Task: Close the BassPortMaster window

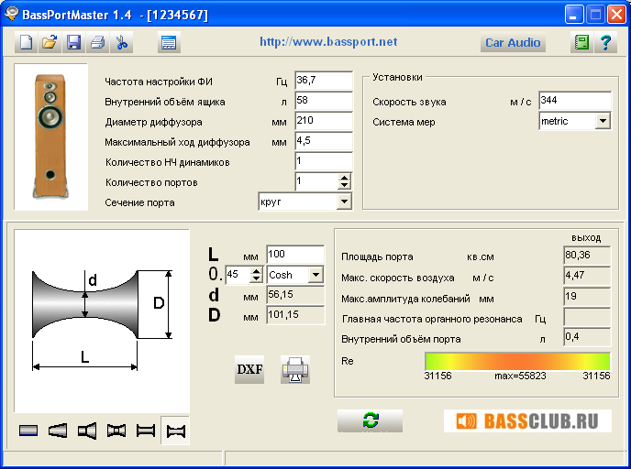Action: (616, 15)
